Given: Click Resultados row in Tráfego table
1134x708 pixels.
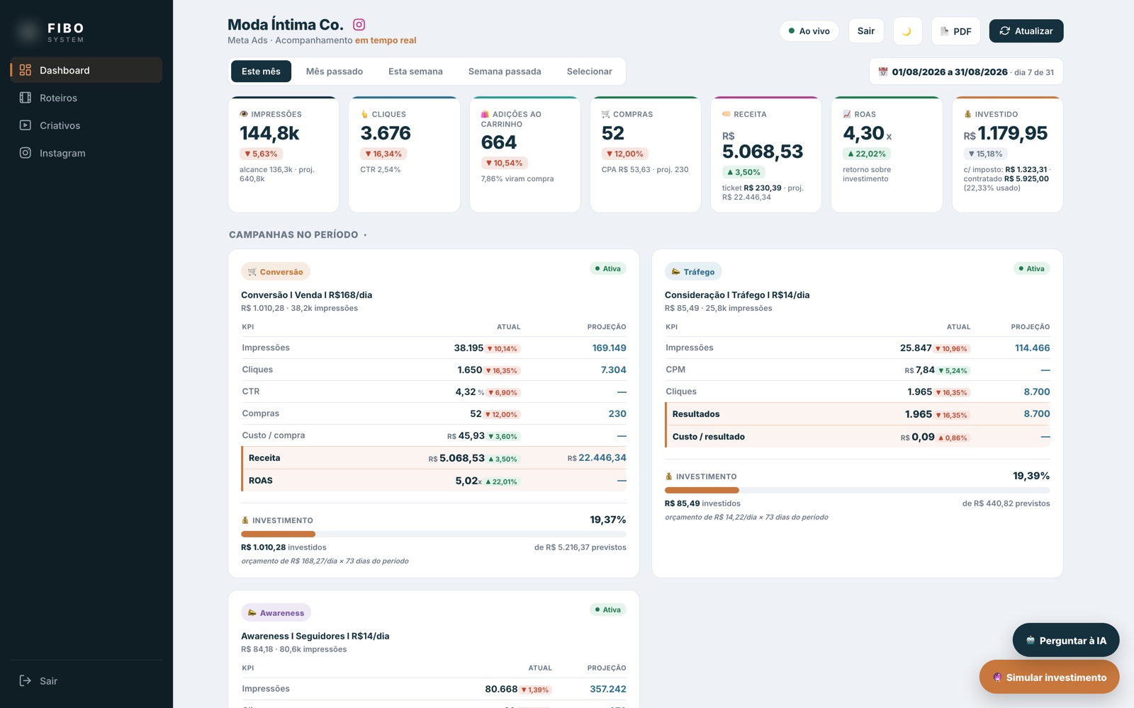Looking at the screenshot, I should [x=858, y=414].
